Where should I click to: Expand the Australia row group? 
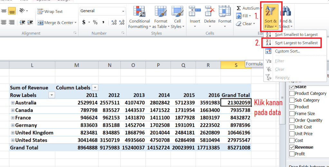click(x=13, y=103)
